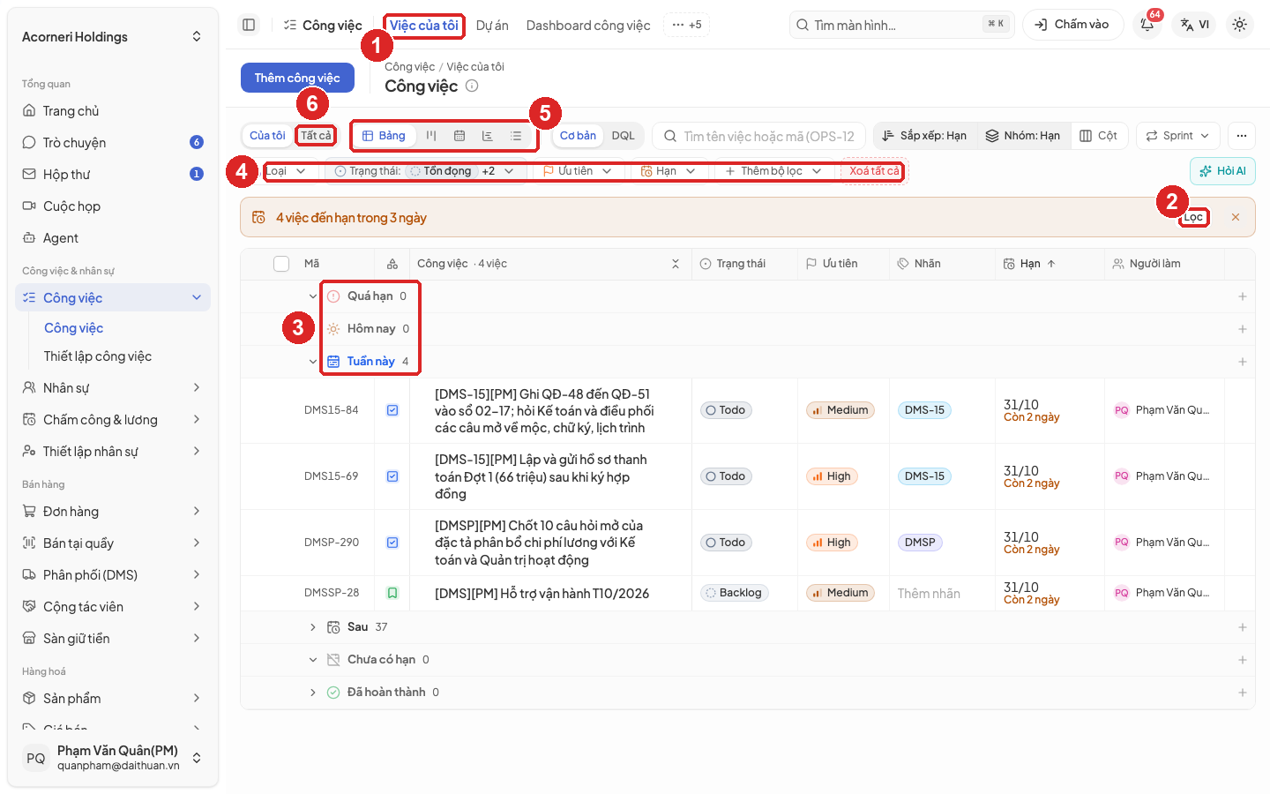Click the Thêm công việc button
Screen dimensions: 1270x794
click(297, 78)
